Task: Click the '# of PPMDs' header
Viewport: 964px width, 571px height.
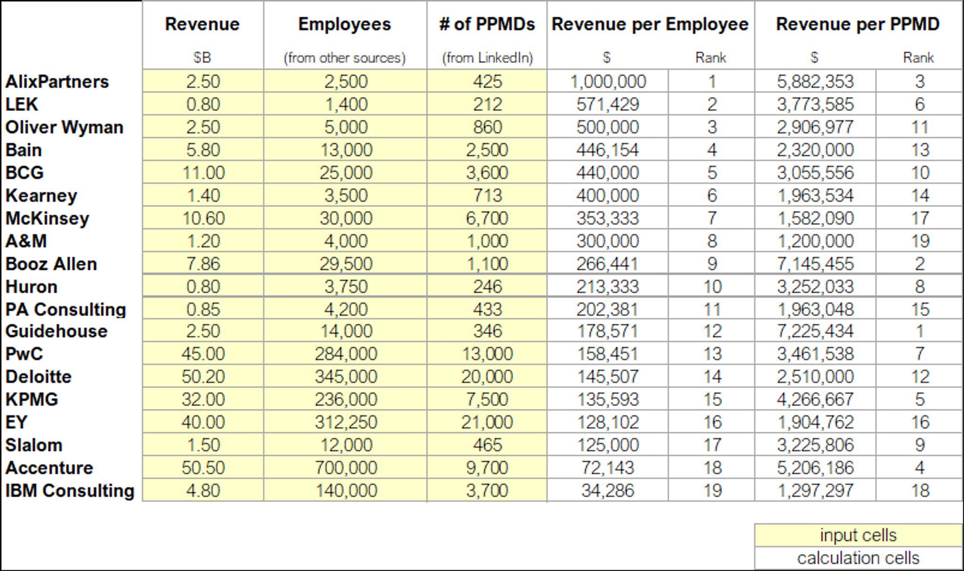Action: pos(487,24)
